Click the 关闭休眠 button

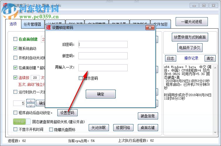tap(99, 128)
